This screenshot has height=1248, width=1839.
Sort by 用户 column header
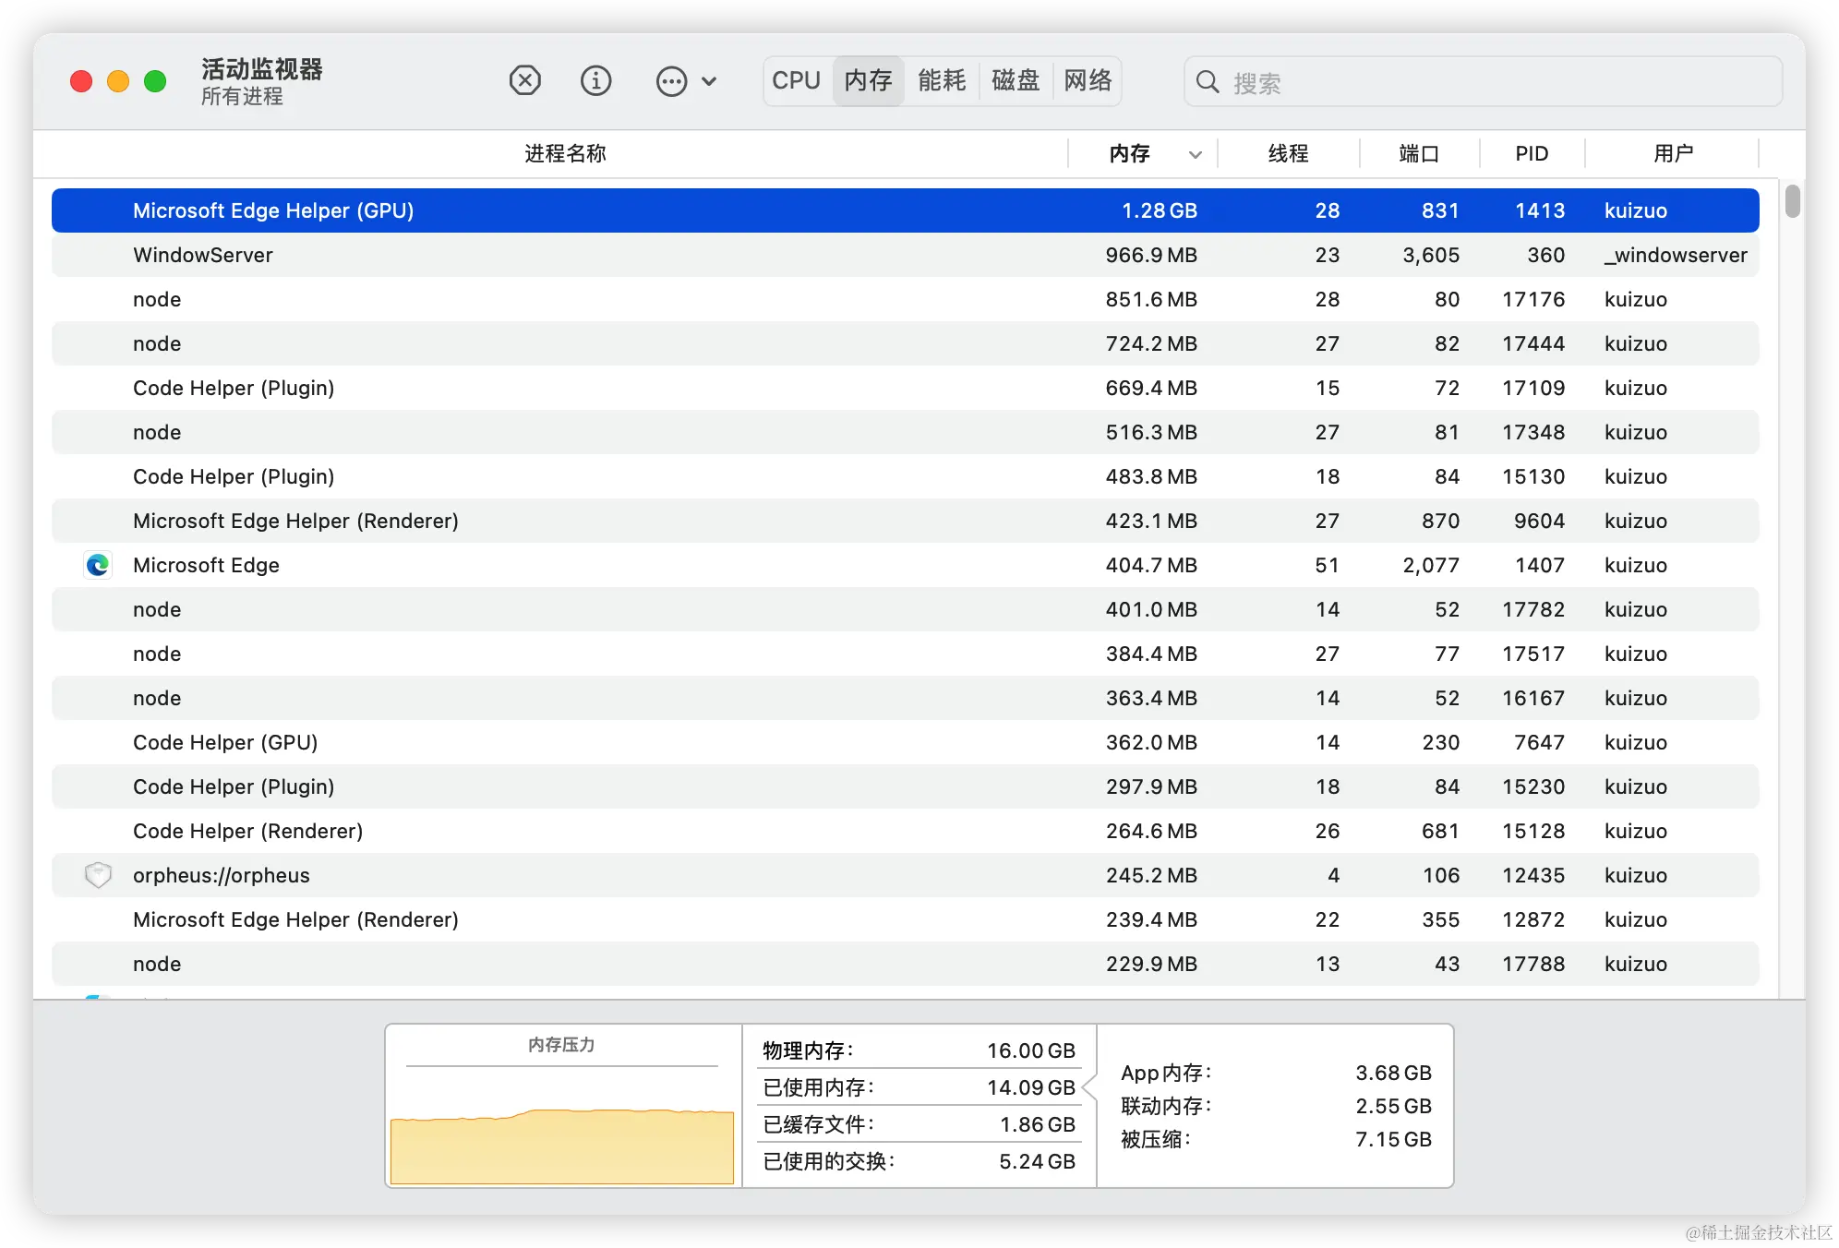coord(1673,154)
